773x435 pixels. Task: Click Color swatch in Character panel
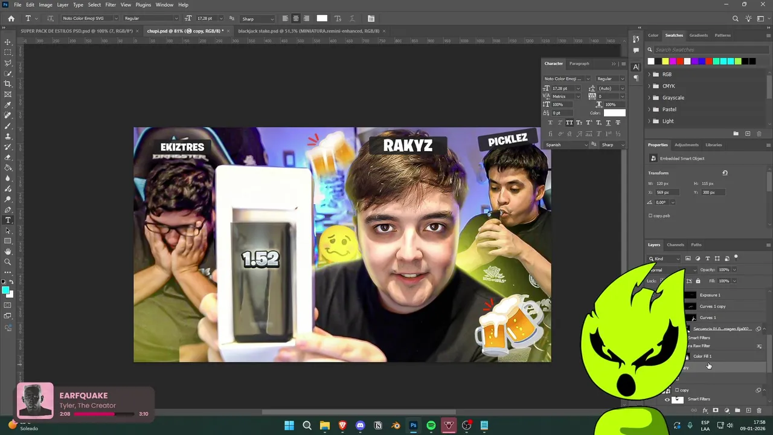pyautogui.click(x=614, y=113)
